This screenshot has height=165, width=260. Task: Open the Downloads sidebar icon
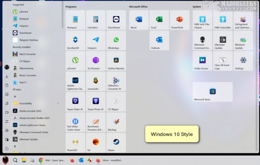(7, 76)
